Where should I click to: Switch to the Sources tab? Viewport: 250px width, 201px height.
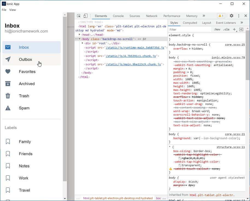(x=135, y=16)
